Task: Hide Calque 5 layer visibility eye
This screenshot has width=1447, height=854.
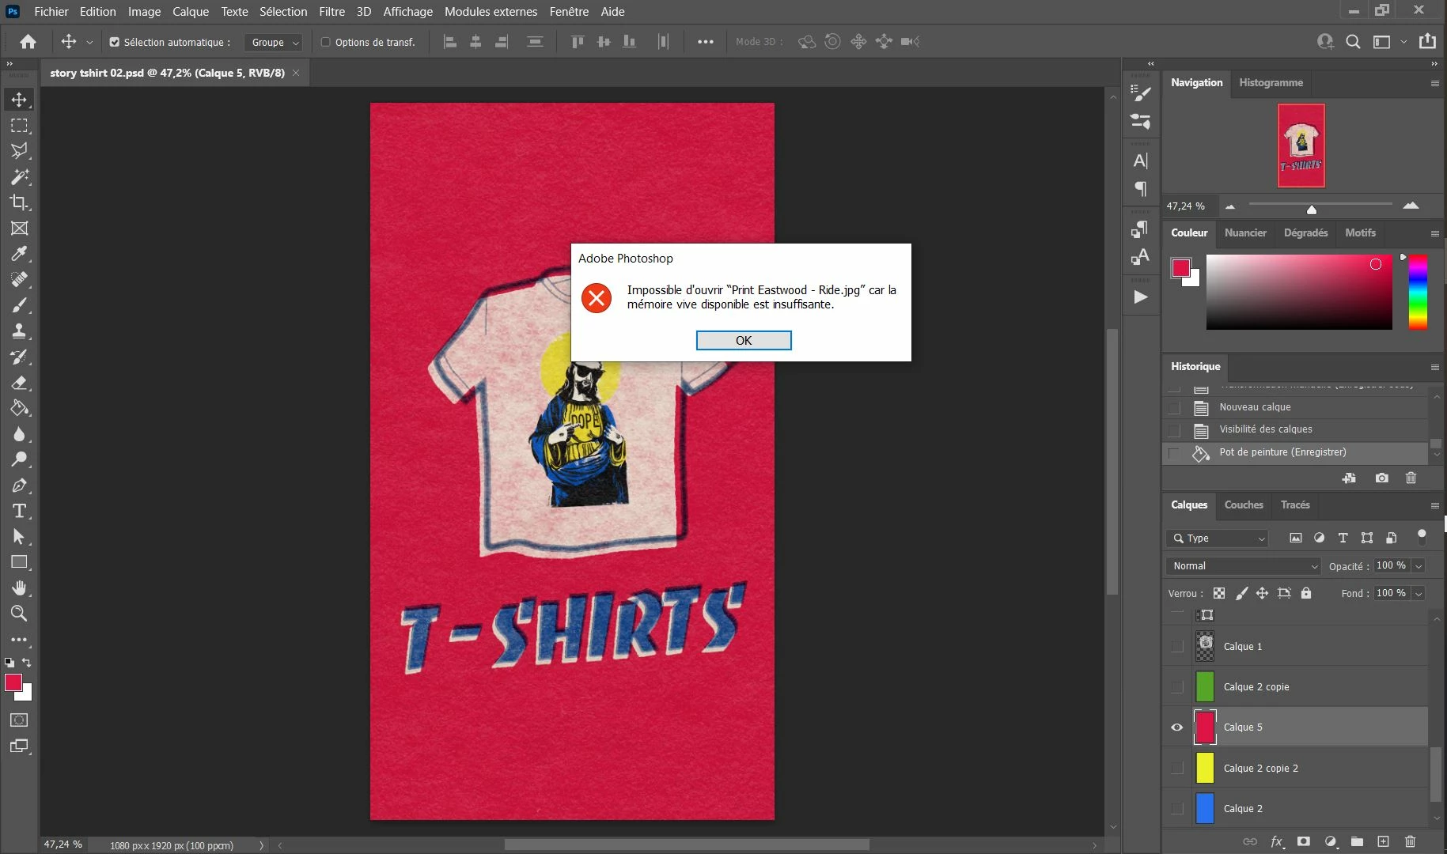Action: pyautogui.click(x=1176, y=727)
